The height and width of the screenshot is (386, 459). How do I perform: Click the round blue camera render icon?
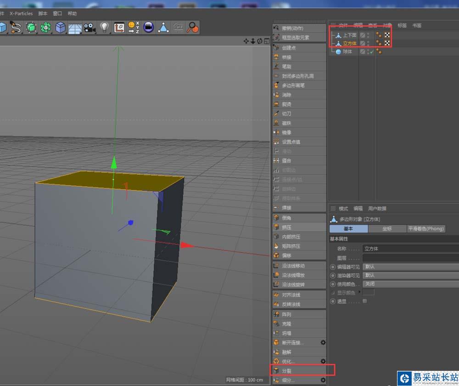(149, 28)
